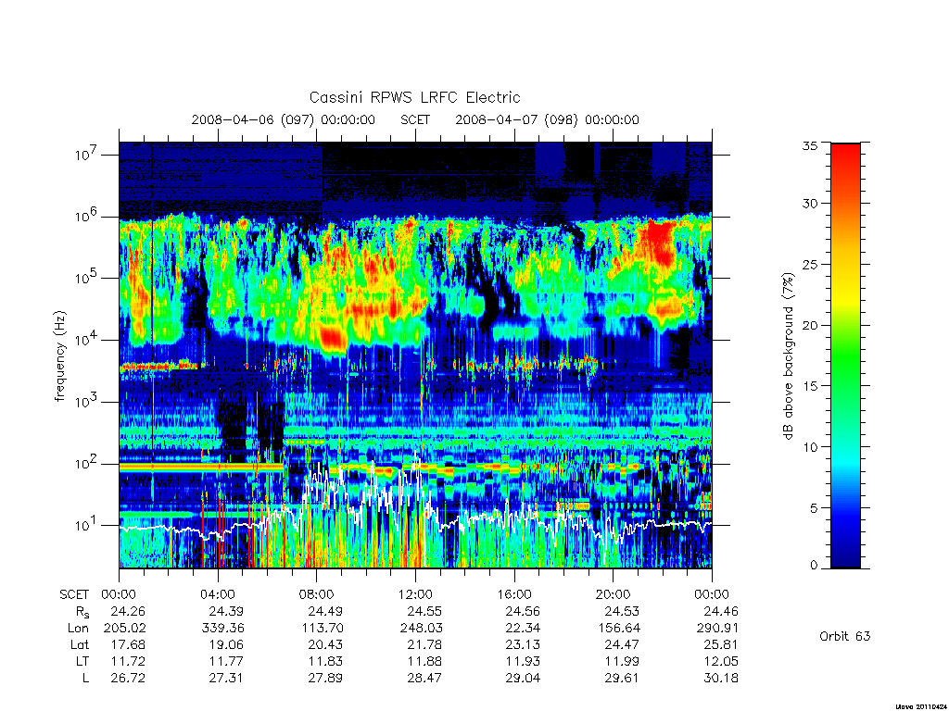
Task: Click the 'SCET' label between the date ranges
Action: [x=415, y=119]
